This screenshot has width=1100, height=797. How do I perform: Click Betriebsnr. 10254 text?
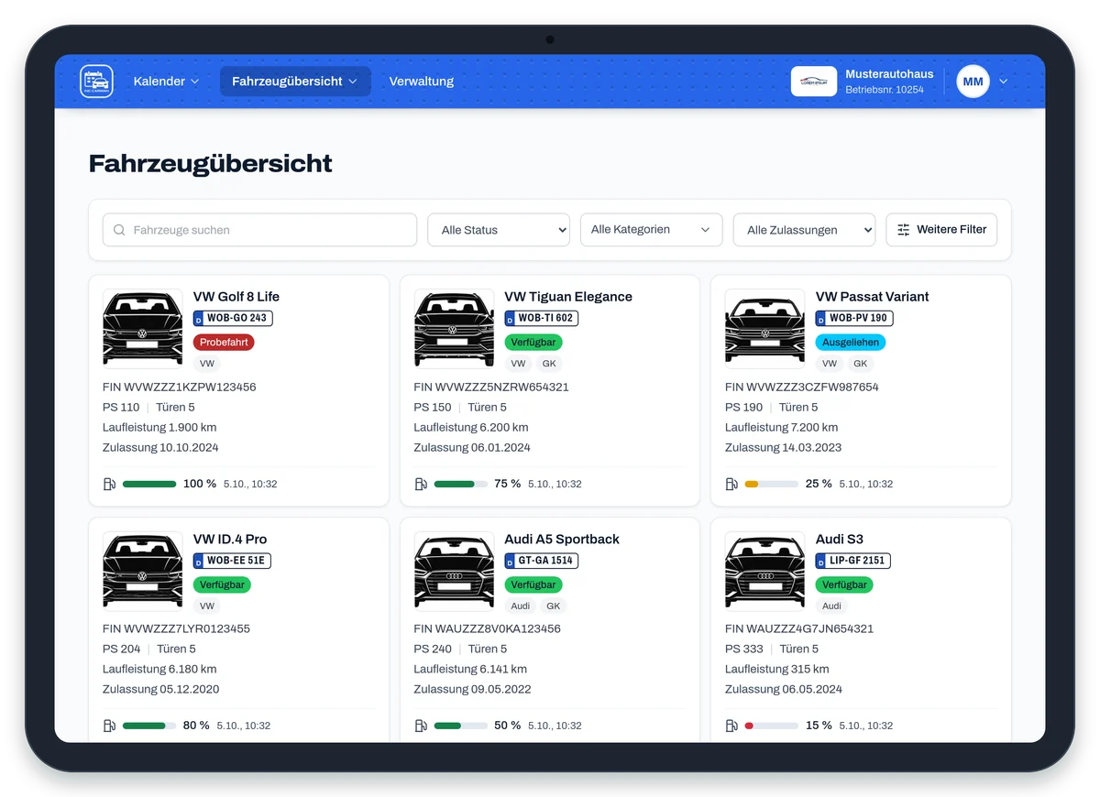(885, 91)
